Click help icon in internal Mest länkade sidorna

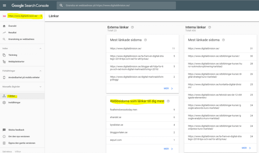pyautogui.click(x=223, y=40)
